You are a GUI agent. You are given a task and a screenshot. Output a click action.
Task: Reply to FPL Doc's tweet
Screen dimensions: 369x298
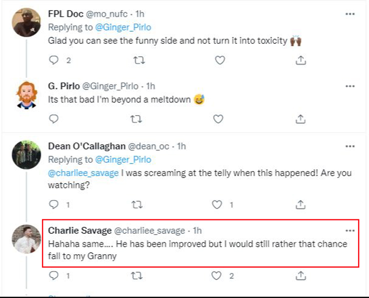coord(54,60)
